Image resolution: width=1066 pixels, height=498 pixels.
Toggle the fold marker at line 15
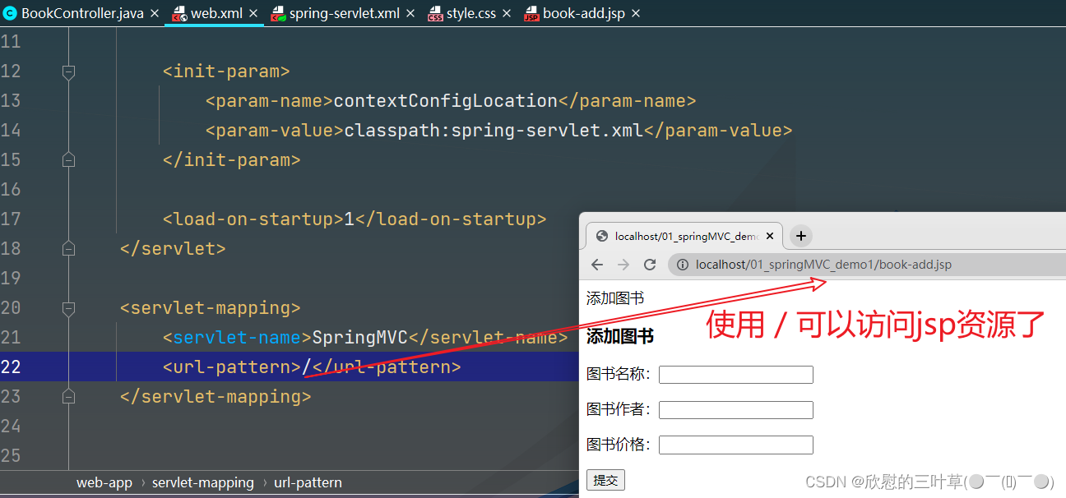(x=69, y=159)
